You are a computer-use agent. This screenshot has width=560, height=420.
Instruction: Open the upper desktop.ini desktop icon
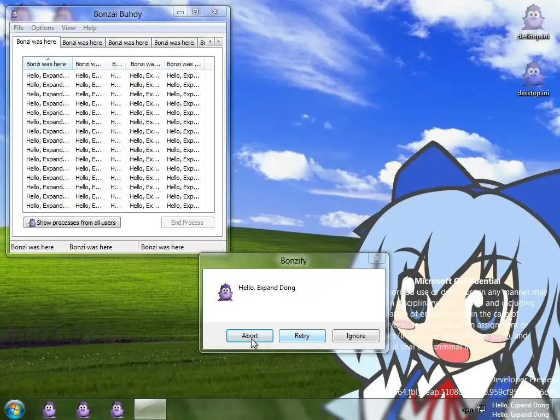point(533,22)
